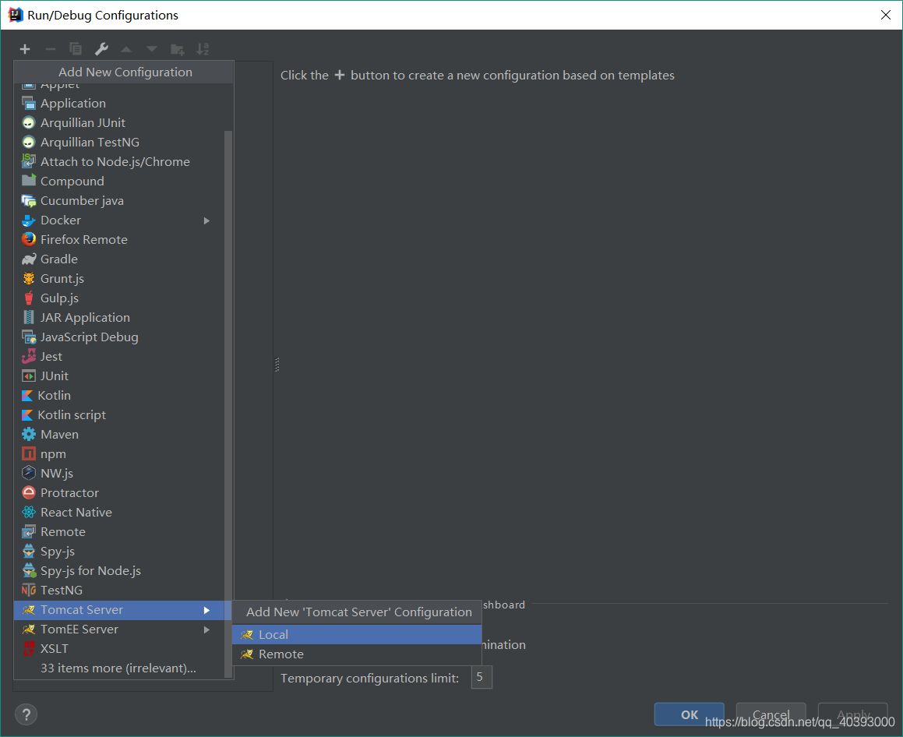This screenshot has width=903, height=737.
Task: Open the help question mark button
Action: pos(26,715)
